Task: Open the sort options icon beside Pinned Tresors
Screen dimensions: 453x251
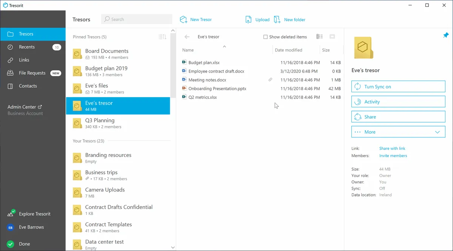Action: [162, 37]
